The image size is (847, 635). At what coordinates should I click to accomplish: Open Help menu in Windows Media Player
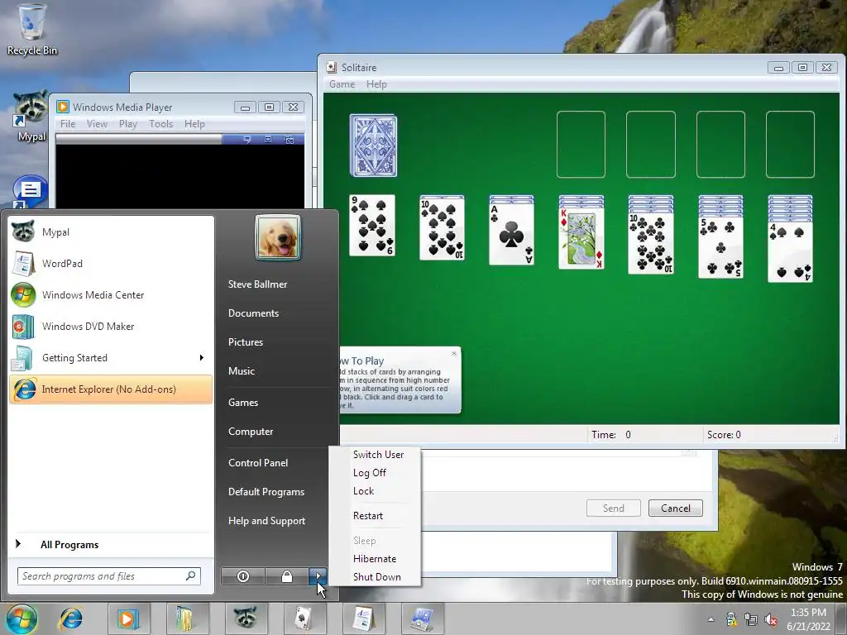pos(194,124)
